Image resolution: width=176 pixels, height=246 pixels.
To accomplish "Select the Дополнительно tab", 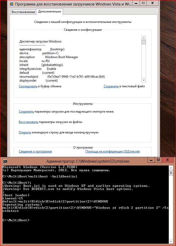I will pos(50,11).
